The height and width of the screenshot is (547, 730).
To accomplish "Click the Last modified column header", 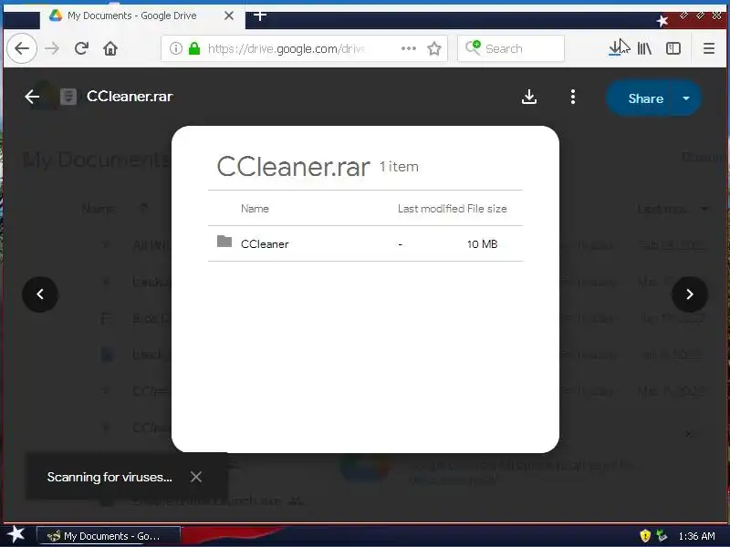I will click(x=431, y=209).
